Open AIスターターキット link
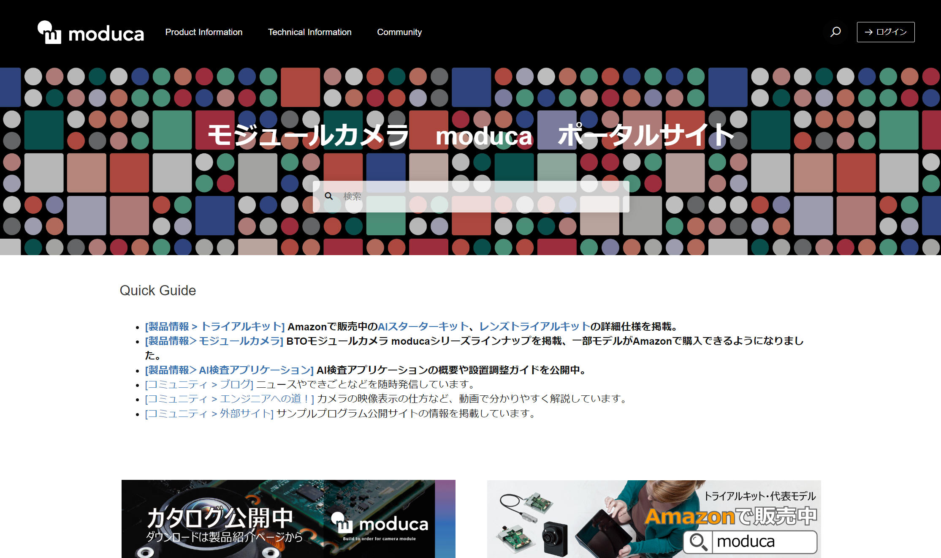This screenshot has width=941, height=558. 423,327
